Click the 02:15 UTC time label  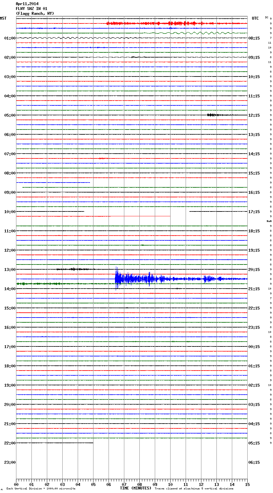pyautogui.click(x=254, y=385)
